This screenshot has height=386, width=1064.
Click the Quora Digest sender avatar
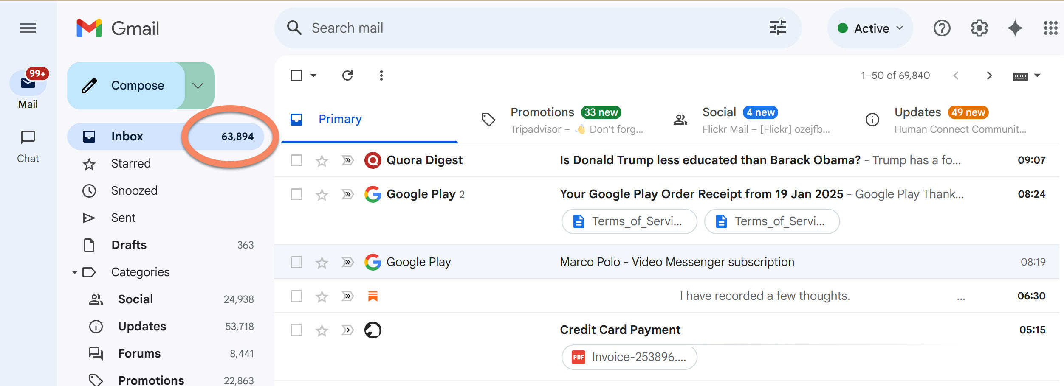373,160
